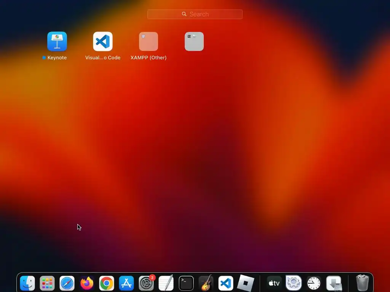Click the Visual...o Code label text
The height and width of the screenshot is (292, 390).
pyautogui.click(x=103, y=58)
